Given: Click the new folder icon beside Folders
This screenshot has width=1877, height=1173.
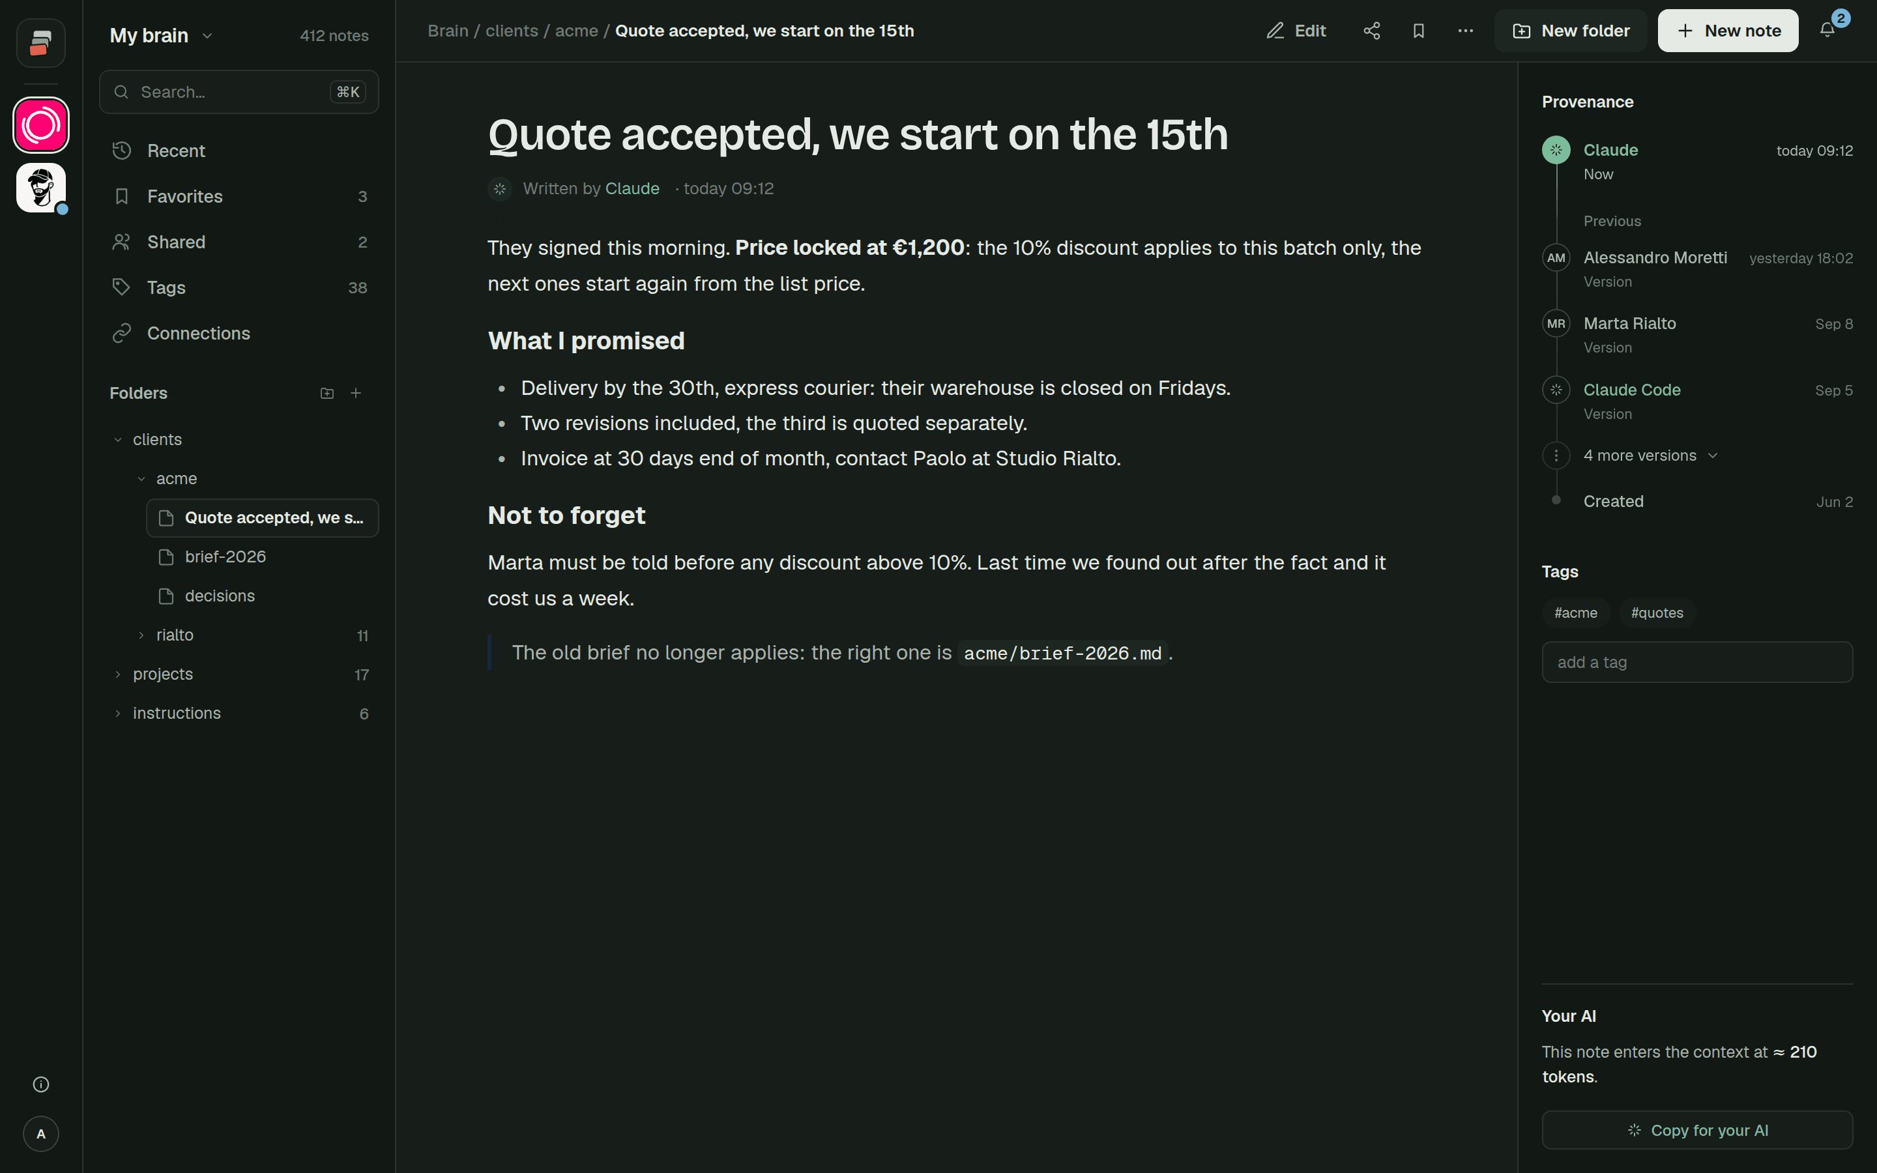Looking at the screenshot, I should [327, 394].
